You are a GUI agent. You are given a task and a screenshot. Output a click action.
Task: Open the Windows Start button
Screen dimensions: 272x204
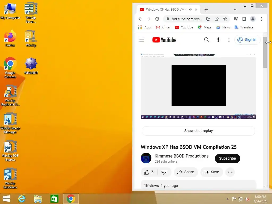tap(6, 199)
